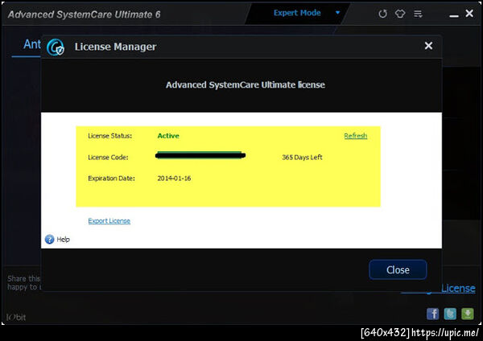Click the green download icon at the bottom
This screenshot has width=483, height=341.
point(467,314)
